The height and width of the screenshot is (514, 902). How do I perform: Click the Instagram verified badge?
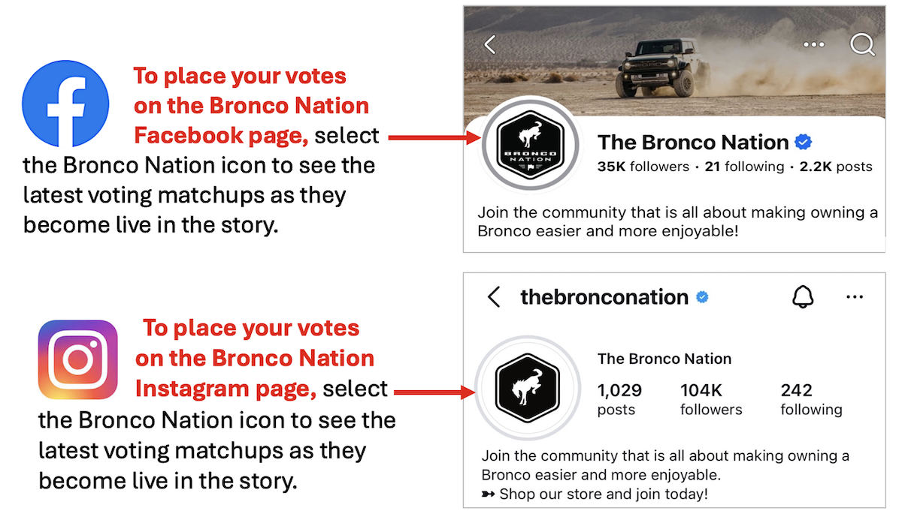point(702,297)
